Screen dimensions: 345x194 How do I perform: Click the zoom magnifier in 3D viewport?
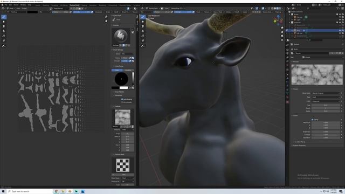pyautogui.click(x=282, y=28)
